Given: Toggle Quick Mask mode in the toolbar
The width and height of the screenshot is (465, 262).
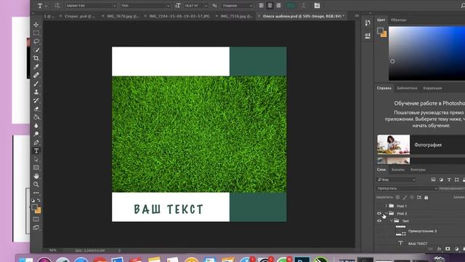Looking at the screenshot, I should (x=36, y=219).
